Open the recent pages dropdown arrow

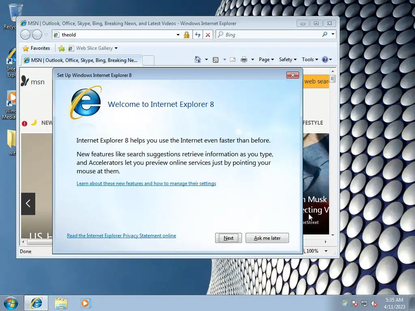pyautogui.click(x=46, y=35)
